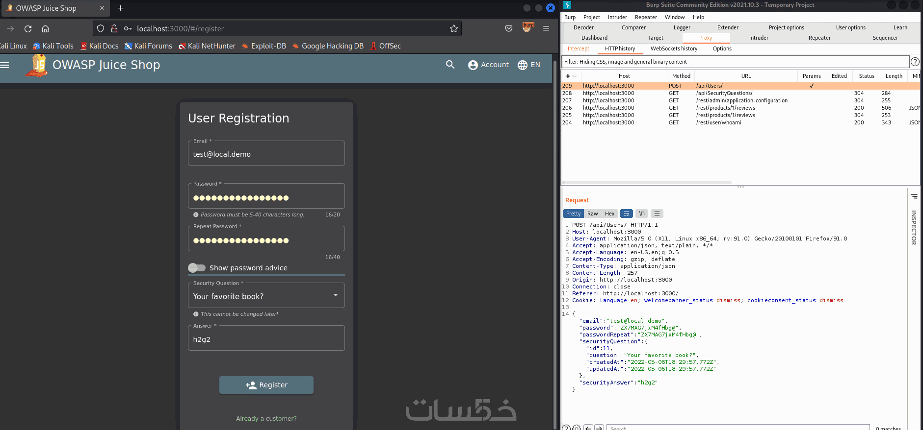Click the request editor Search box
Screen dimensions: 923x430
(738, 428)
